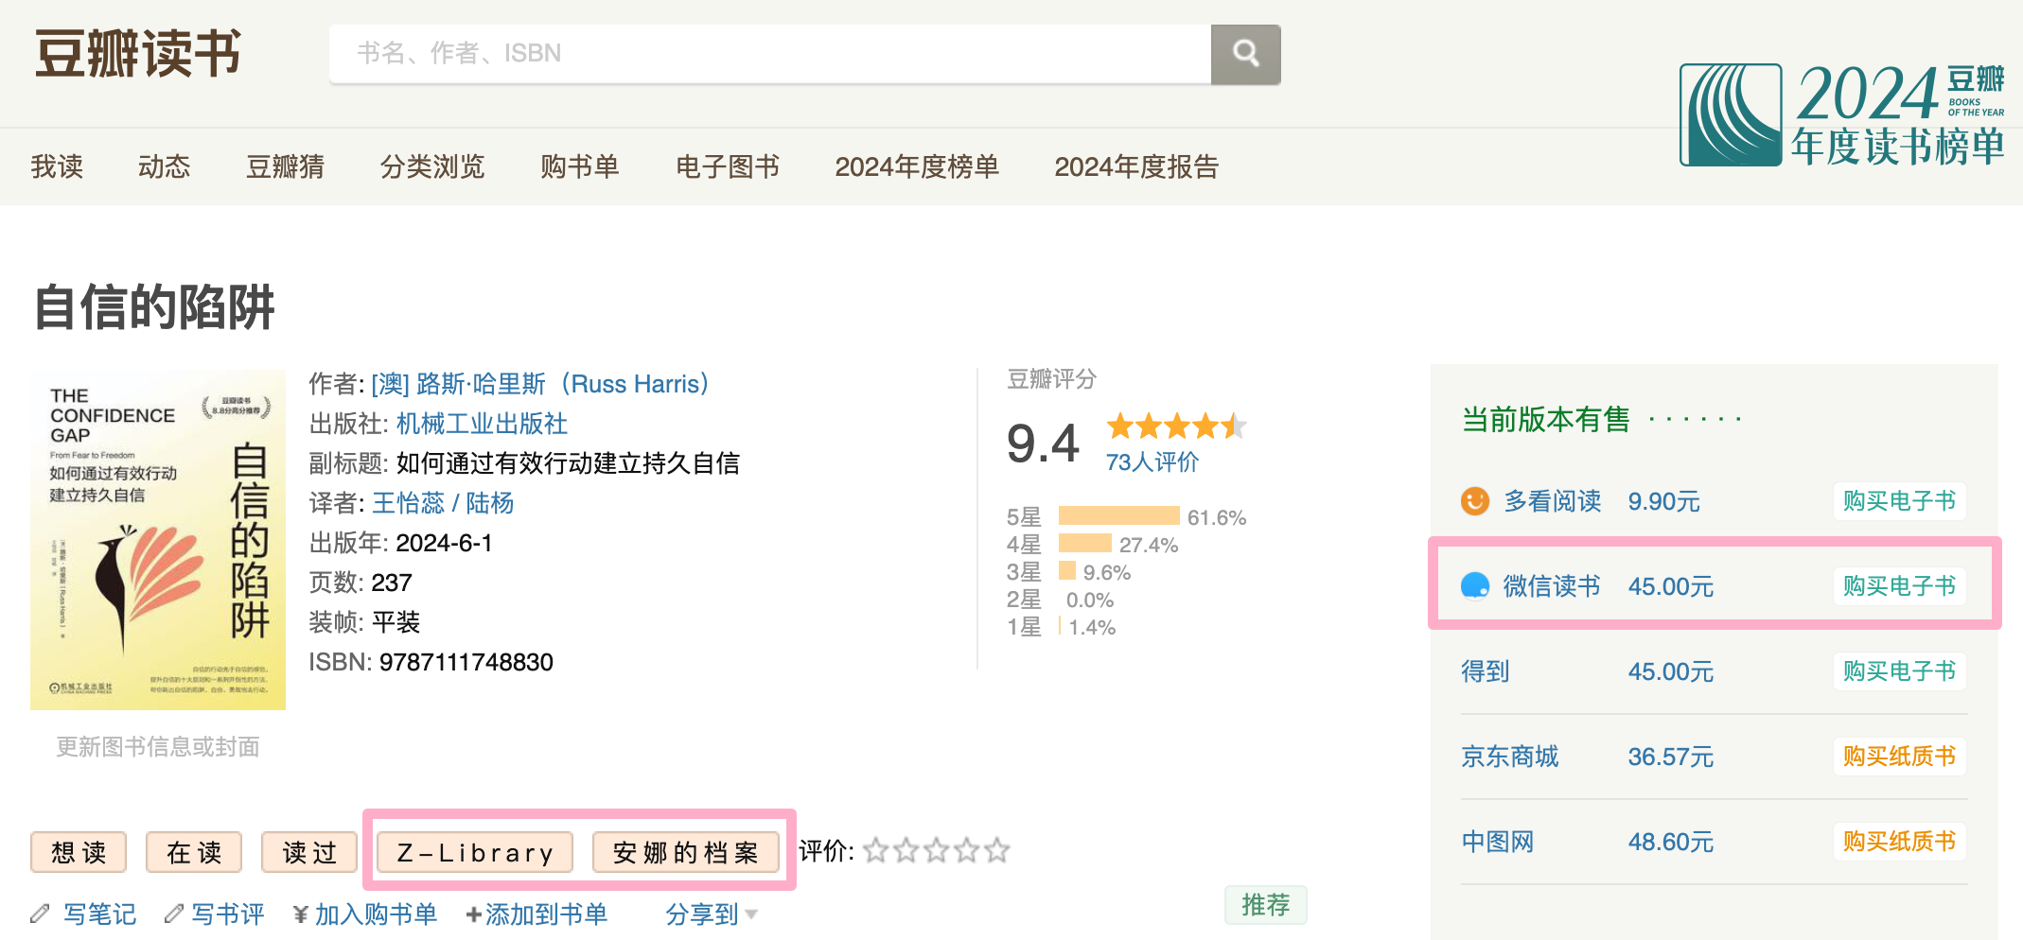Click 写书评 link

(x=228, y=914)
